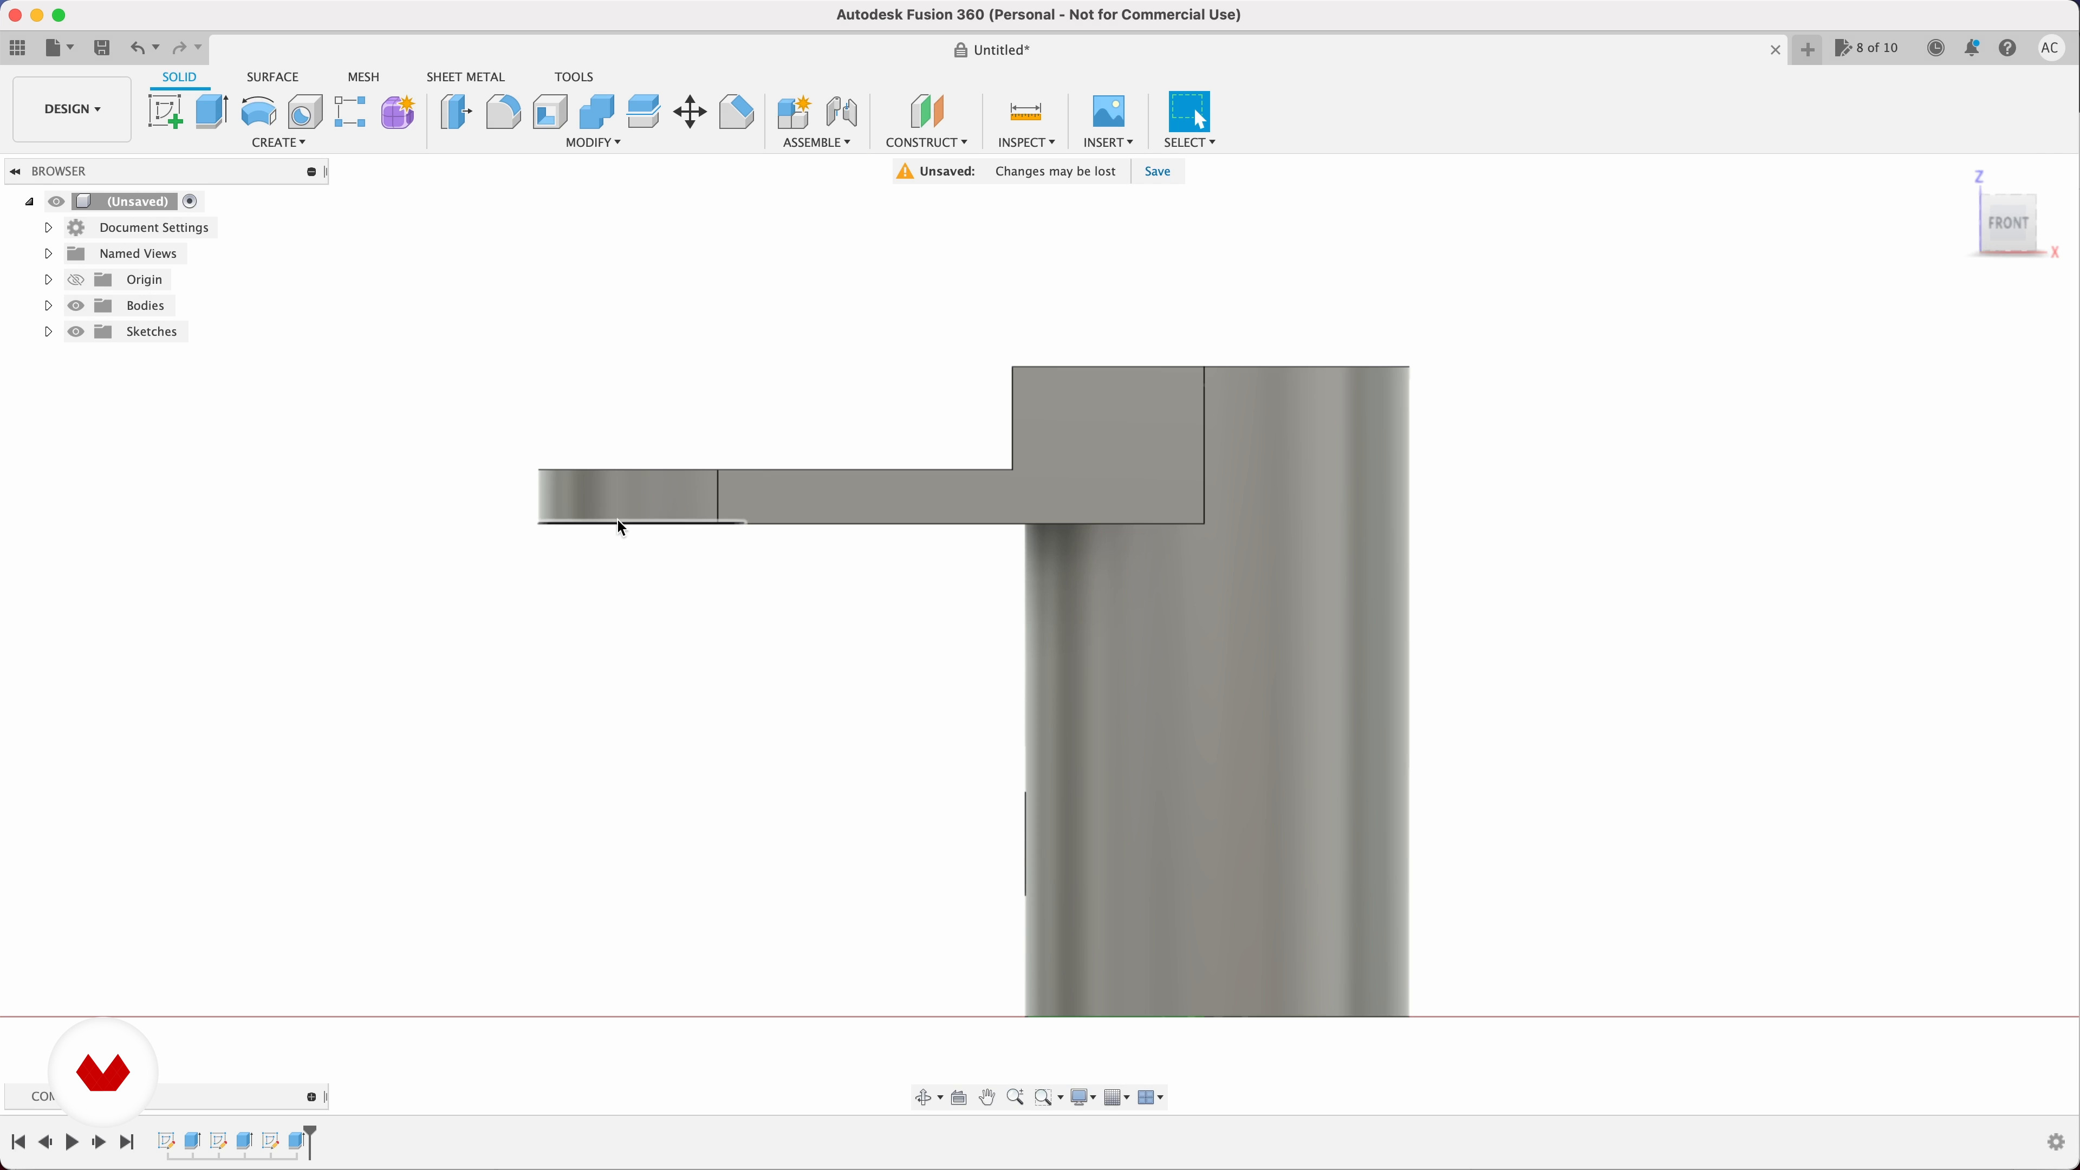Open the DESIGN workspace dropdown

[x=72, y=109]
